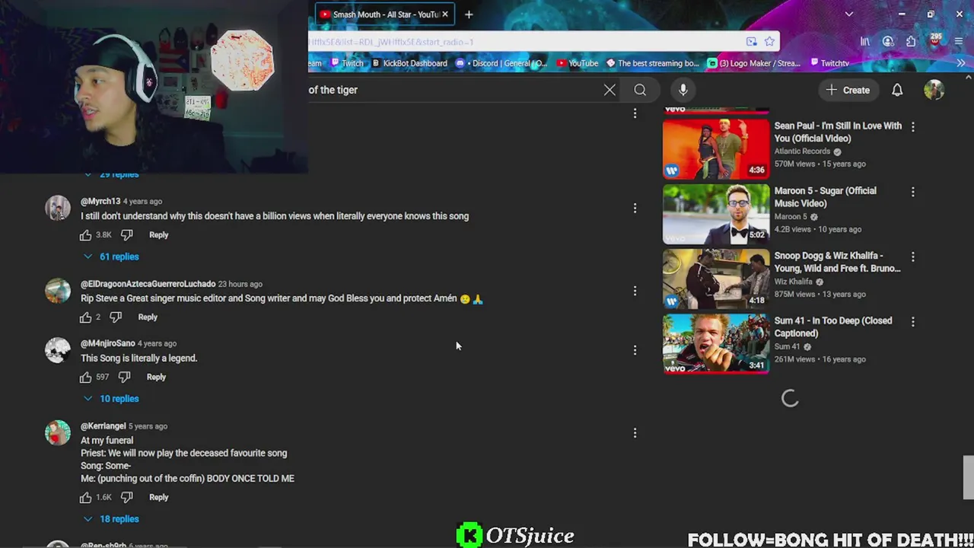Open three-dot menu for @M4njiroSano comment
The image size is (974, 548).
(x=635, y=350)
